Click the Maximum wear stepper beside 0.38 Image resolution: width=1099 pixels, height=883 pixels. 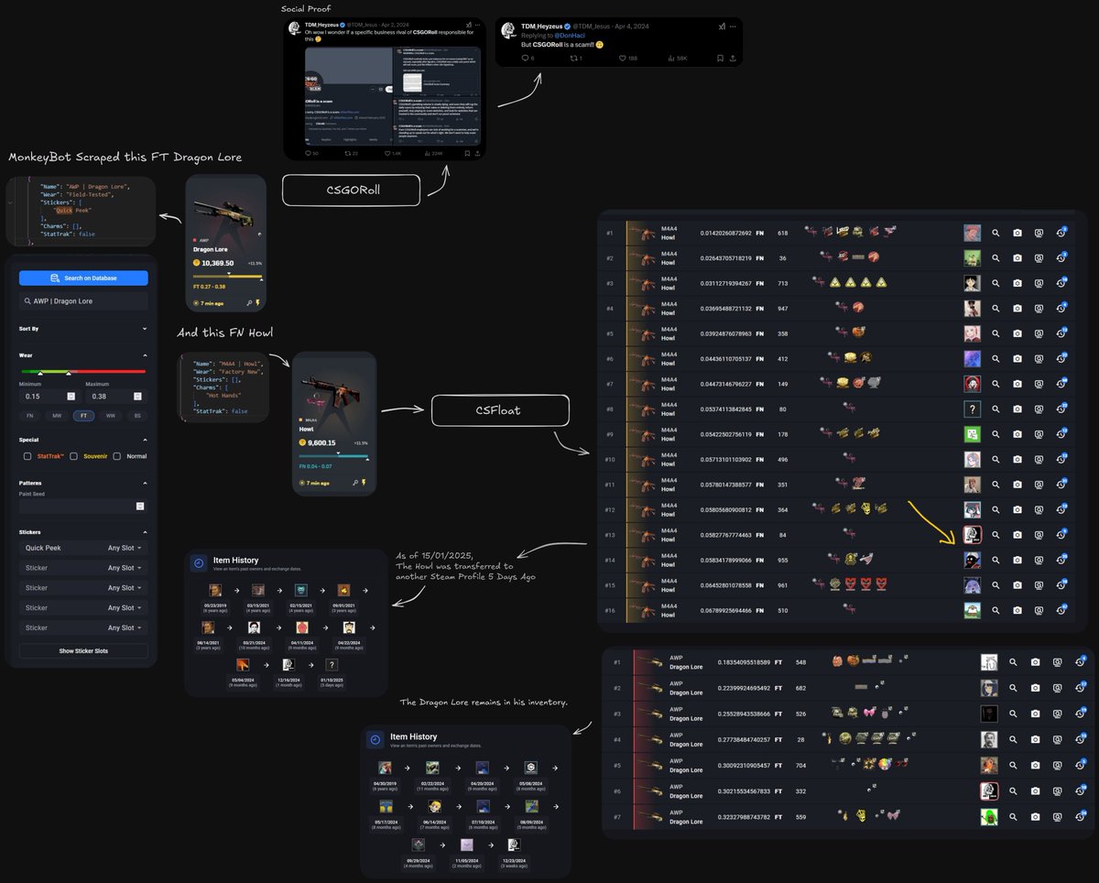click(x=137, y=397)
